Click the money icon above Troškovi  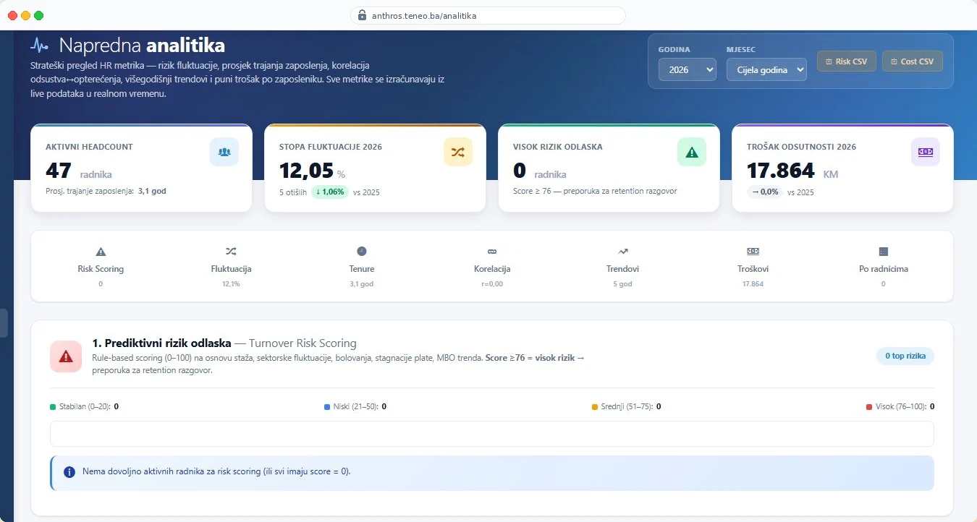click(753, 251)
